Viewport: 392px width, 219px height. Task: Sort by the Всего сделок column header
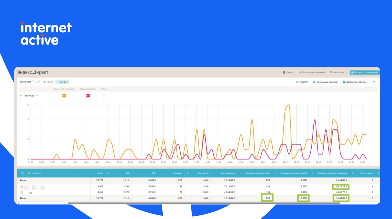pos(367,173)
